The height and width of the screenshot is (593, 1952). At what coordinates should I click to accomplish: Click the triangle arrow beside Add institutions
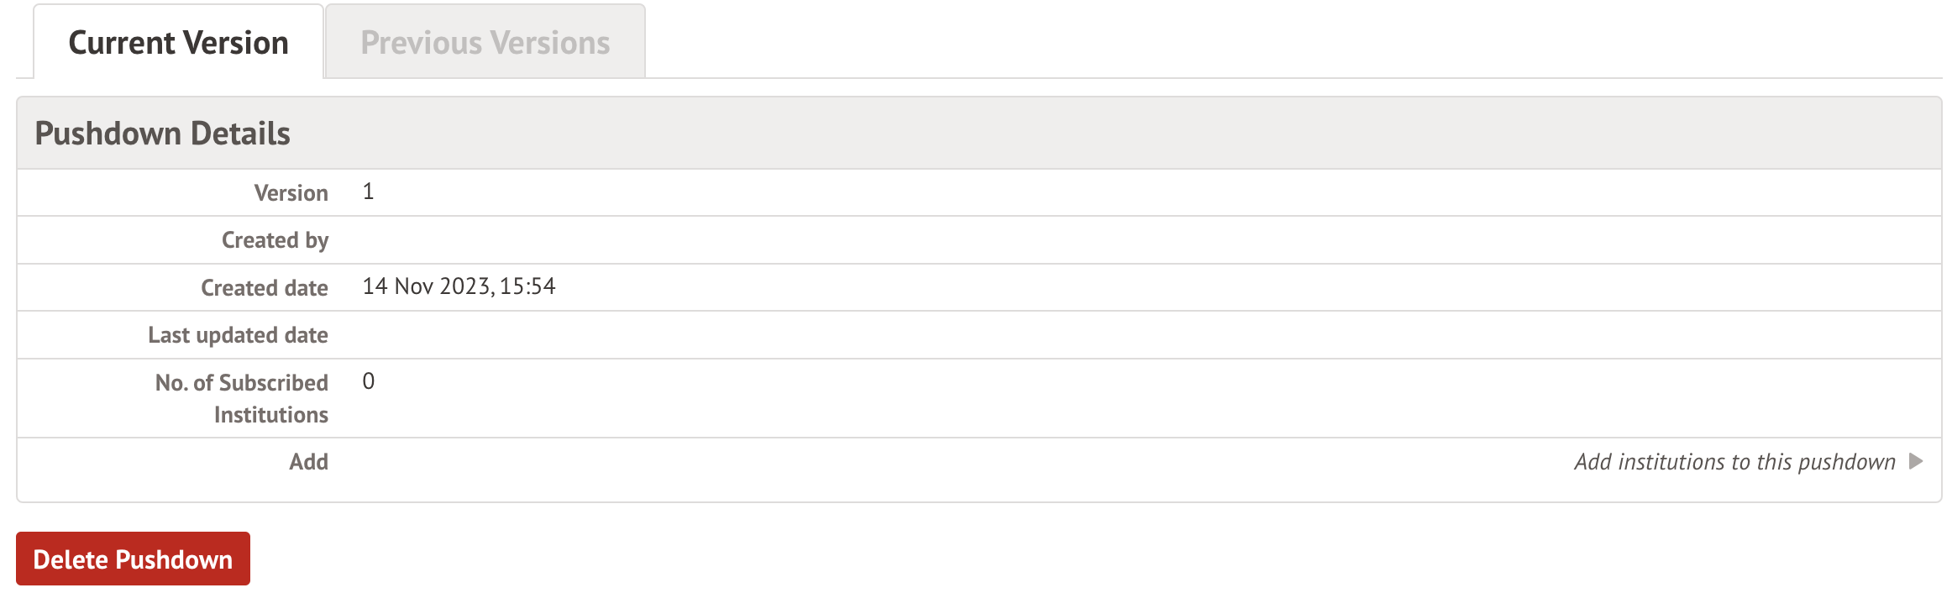click(1916, 461)
